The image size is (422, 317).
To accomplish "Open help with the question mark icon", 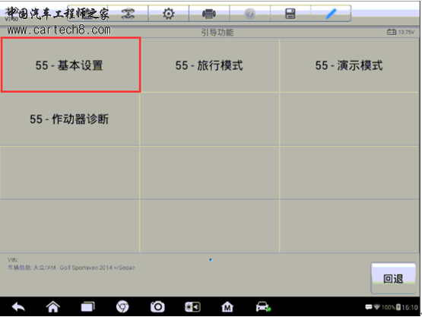I will (249, 14).
